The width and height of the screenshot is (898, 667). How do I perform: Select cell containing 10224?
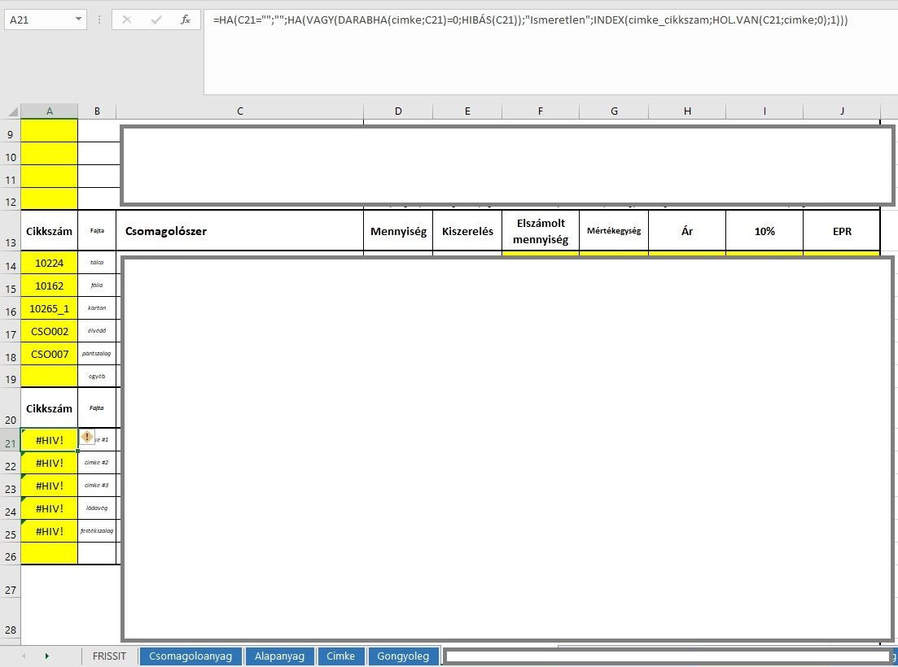[x=49, y=263]
